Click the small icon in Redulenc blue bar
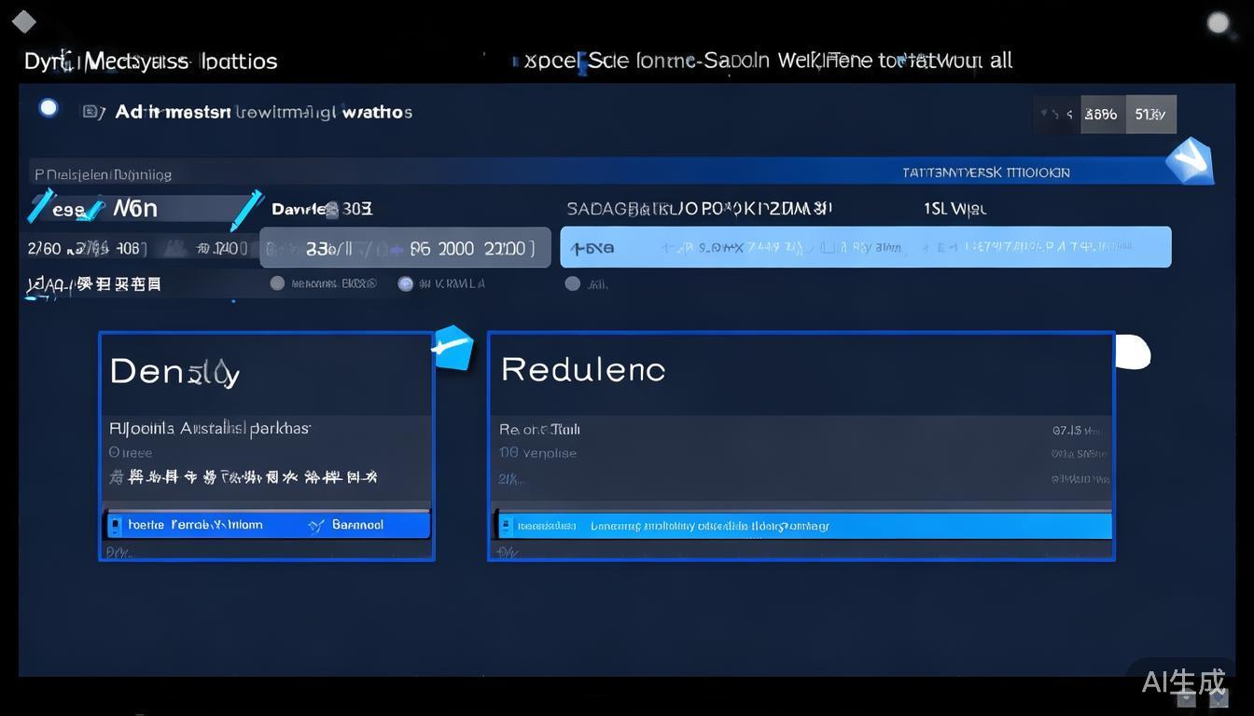Screen dimensions: 1254x716 506,527
